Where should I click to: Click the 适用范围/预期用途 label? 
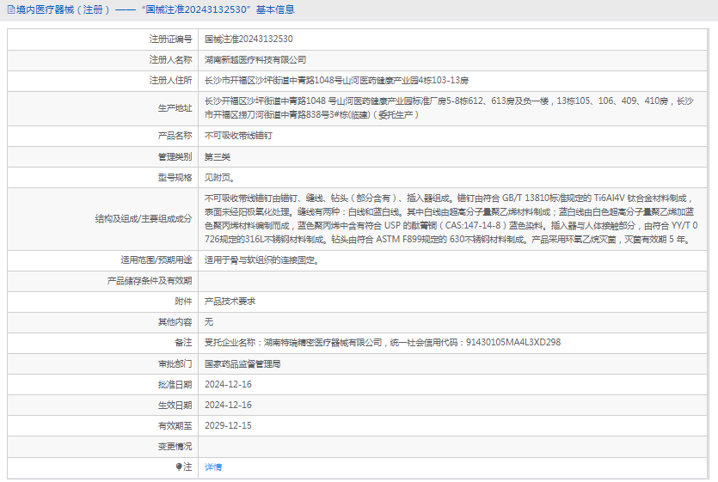tap(156, 260)
